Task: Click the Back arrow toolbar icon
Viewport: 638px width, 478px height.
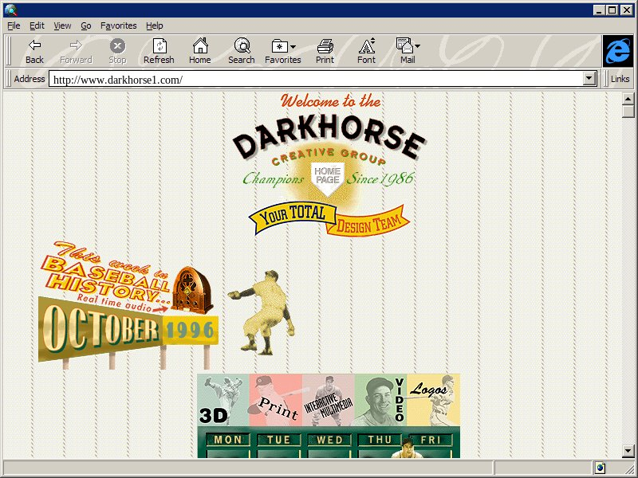Action: [34, 46]
